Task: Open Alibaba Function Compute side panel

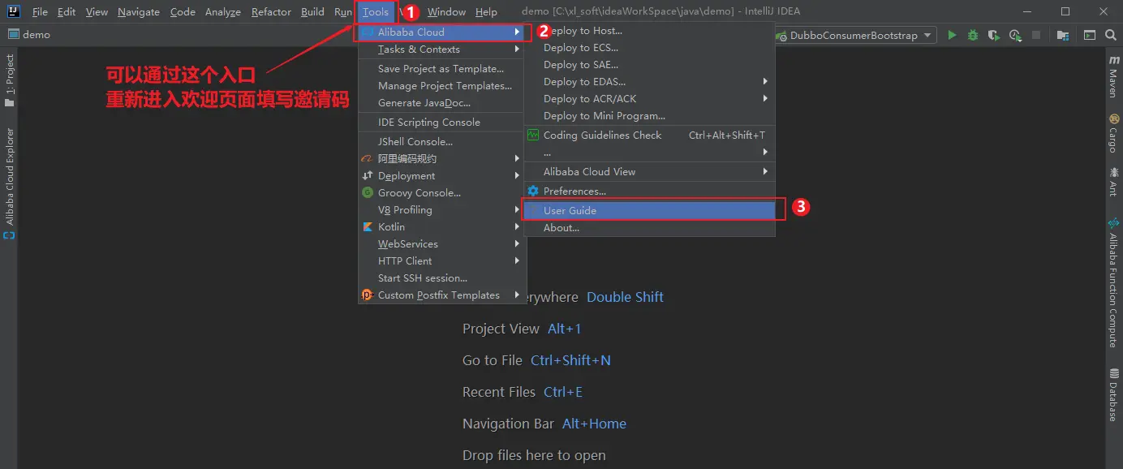Action: click(x=1113, y=282)
